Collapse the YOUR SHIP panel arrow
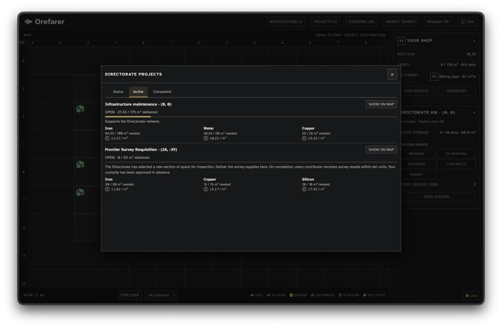Image resolution: width=502 pixels, height=328 pixels. (474, 41)
